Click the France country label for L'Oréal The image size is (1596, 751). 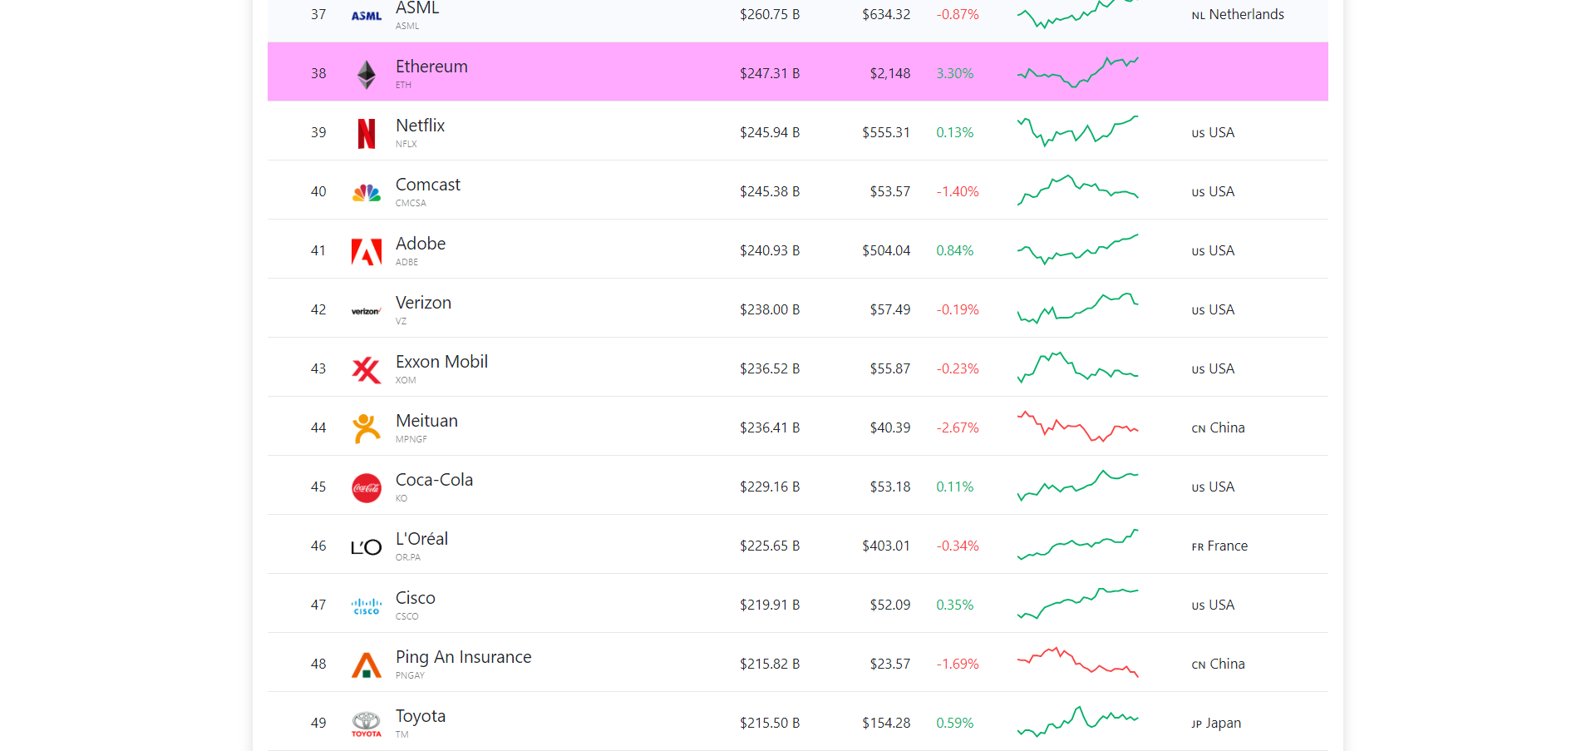1219,546
